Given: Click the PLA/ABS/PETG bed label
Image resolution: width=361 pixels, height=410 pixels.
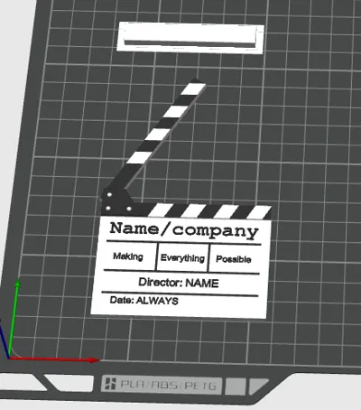Looking at the screenshot, I should (x=168, y=385).
